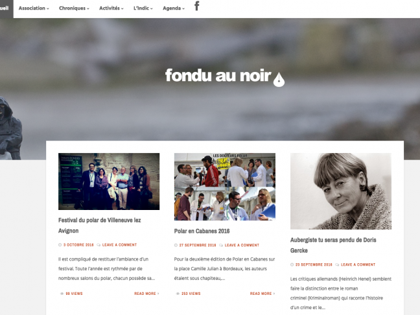The height and width of the screenshot is (315, 420).
Task: Open the Agenda menu item
Action: [x=174, y=8]
